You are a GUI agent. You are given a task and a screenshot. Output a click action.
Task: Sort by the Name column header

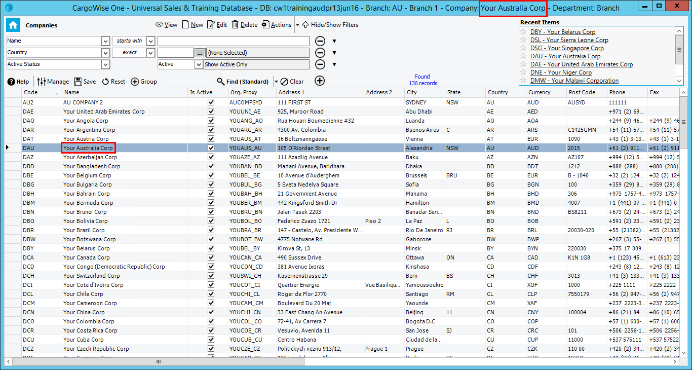point(125,92)
